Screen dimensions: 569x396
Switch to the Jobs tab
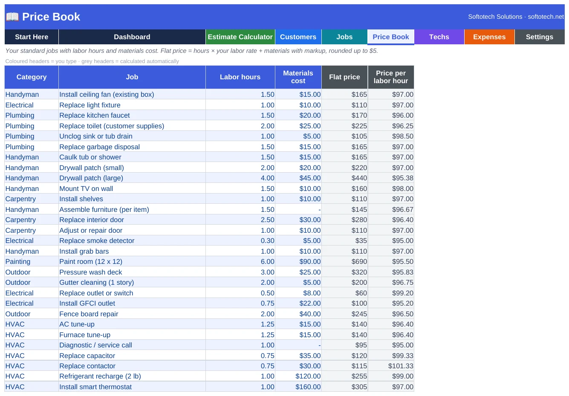pos(344,37)
